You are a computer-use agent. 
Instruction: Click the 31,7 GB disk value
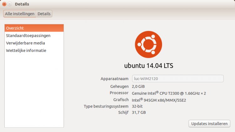(x=139, y=112)
